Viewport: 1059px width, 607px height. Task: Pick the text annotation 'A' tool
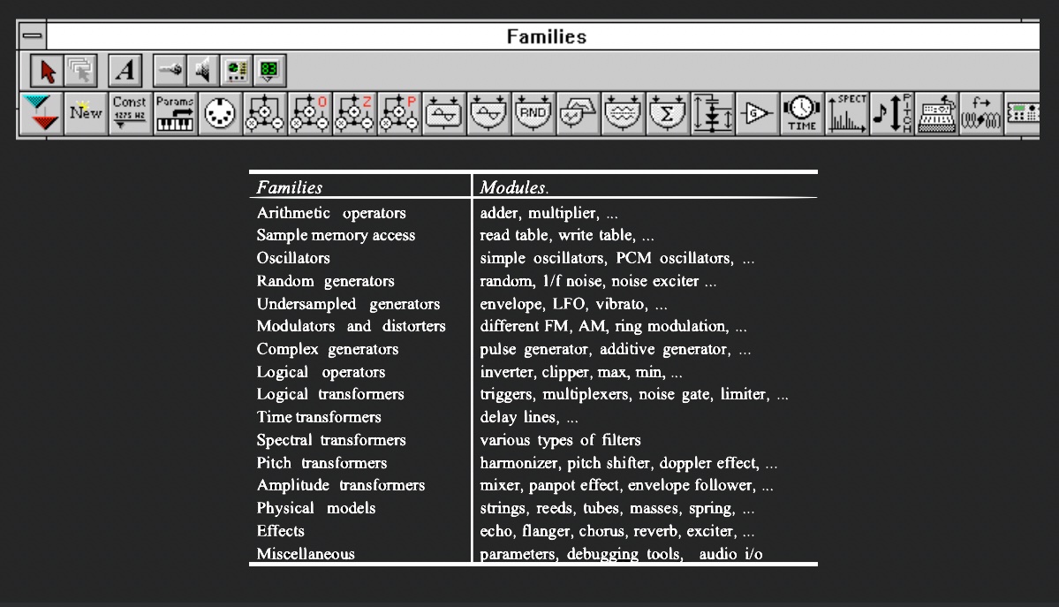[x=126, y=70]
